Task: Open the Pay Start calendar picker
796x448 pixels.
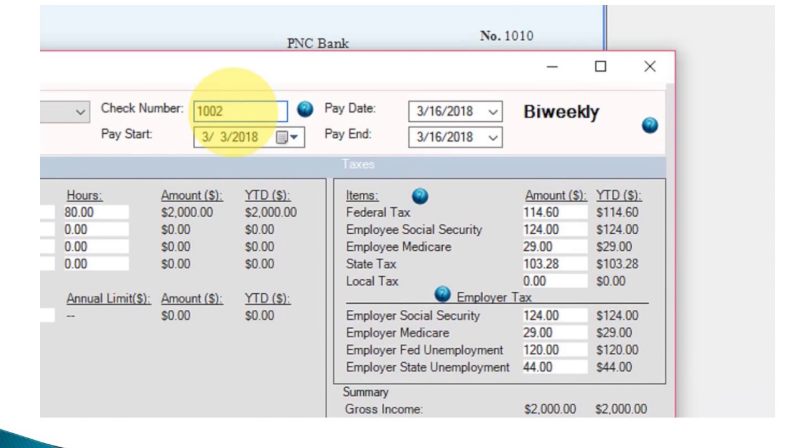Action: click(287, 138)
